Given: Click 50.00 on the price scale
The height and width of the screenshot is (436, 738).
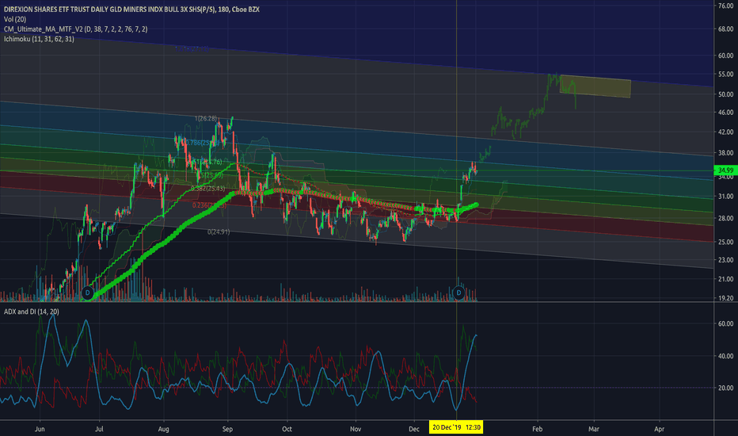Looking at the screenshot, I should click(x=726, y=94).
